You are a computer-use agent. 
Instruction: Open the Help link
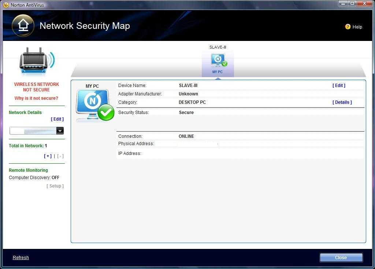coord(357,27)
